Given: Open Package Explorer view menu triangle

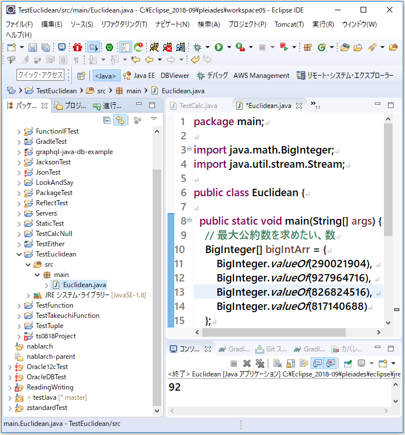Looking at the screenshot, I should (154, 119).
